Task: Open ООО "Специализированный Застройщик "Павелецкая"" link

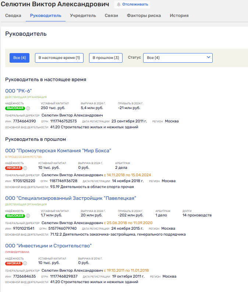Action: click(x=71, y=198)
